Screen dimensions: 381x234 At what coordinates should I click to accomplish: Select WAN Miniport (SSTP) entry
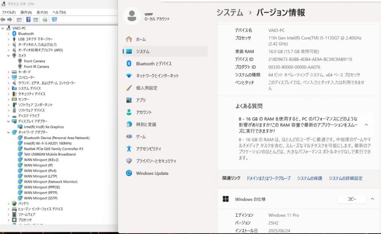[41, 198]
